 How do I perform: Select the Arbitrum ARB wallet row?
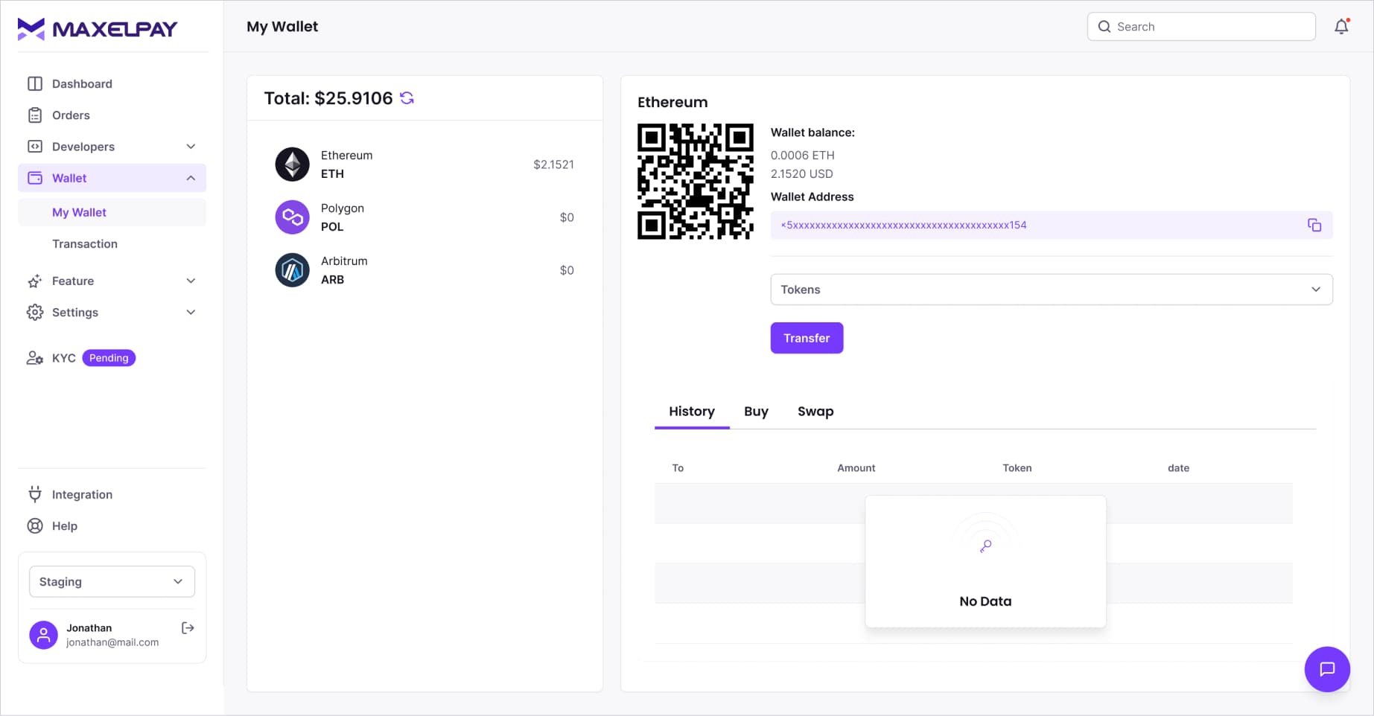tap(424, 270)
